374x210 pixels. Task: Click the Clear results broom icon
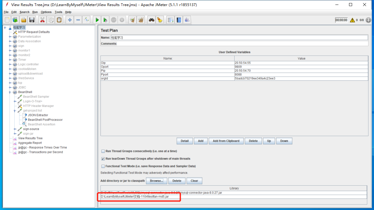coord(132,20)
